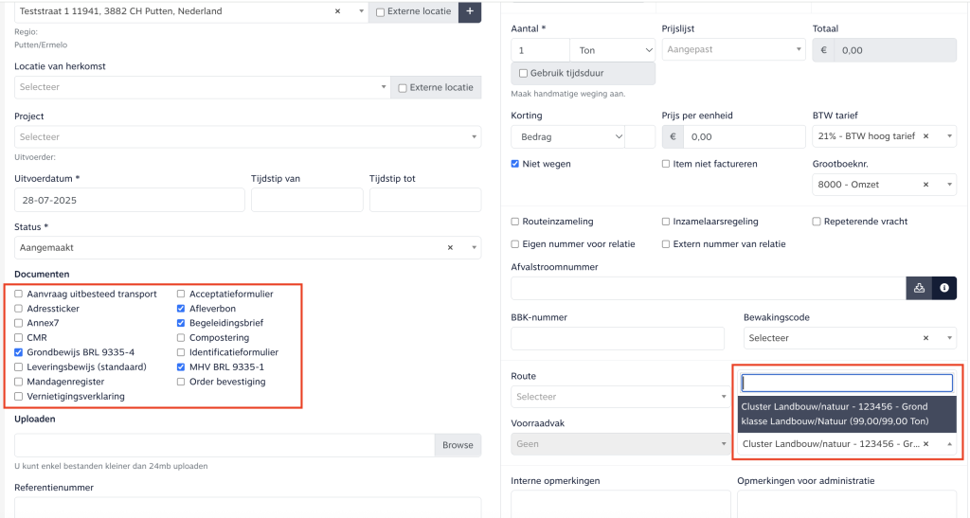This screenshot has width=970, height=518.
Task: Clear the Bewakingscode field using the x icon
Action: (x=925, y=338)
